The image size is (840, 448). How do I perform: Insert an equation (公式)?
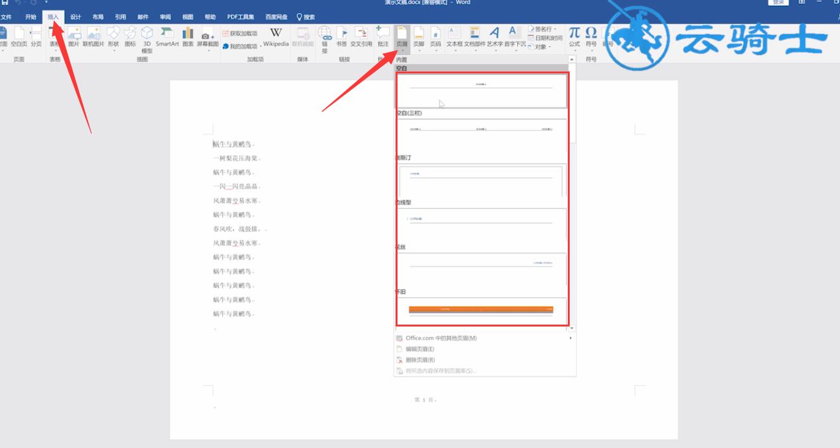574,39
